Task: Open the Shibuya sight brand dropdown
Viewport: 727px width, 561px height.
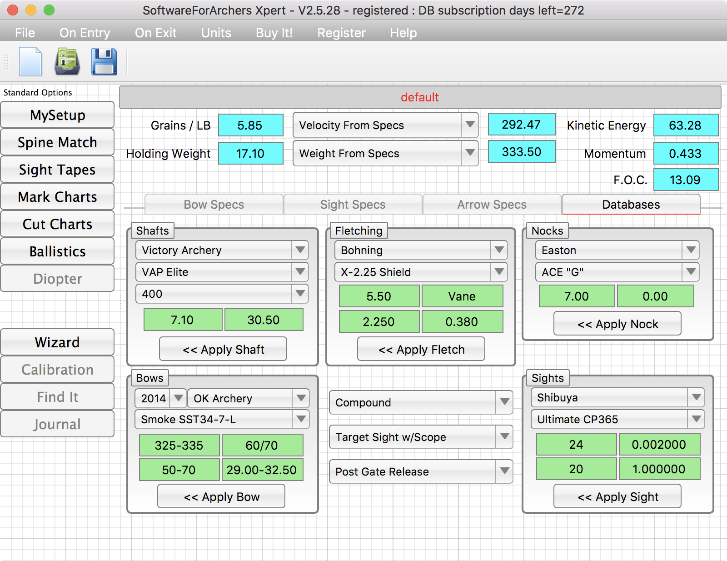Action: (617, 397)
